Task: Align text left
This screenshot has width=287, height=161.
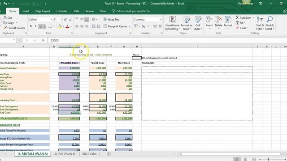Action: (77, 26)
